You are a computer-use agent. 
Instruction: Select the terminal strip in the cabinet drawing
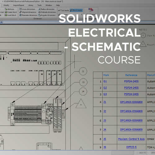[x=28, y=114]
